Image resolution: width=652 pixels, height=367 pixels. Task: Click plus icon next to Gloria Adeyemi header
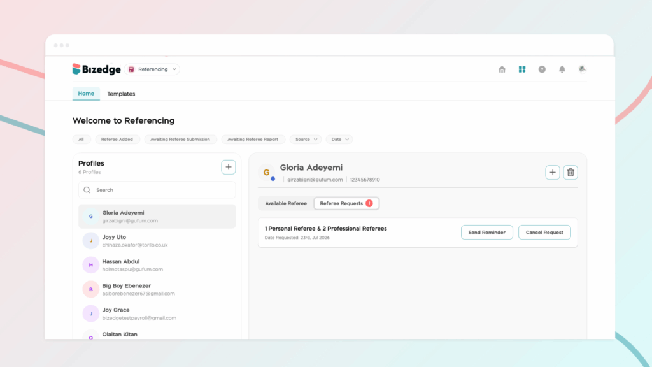[552, 172]
